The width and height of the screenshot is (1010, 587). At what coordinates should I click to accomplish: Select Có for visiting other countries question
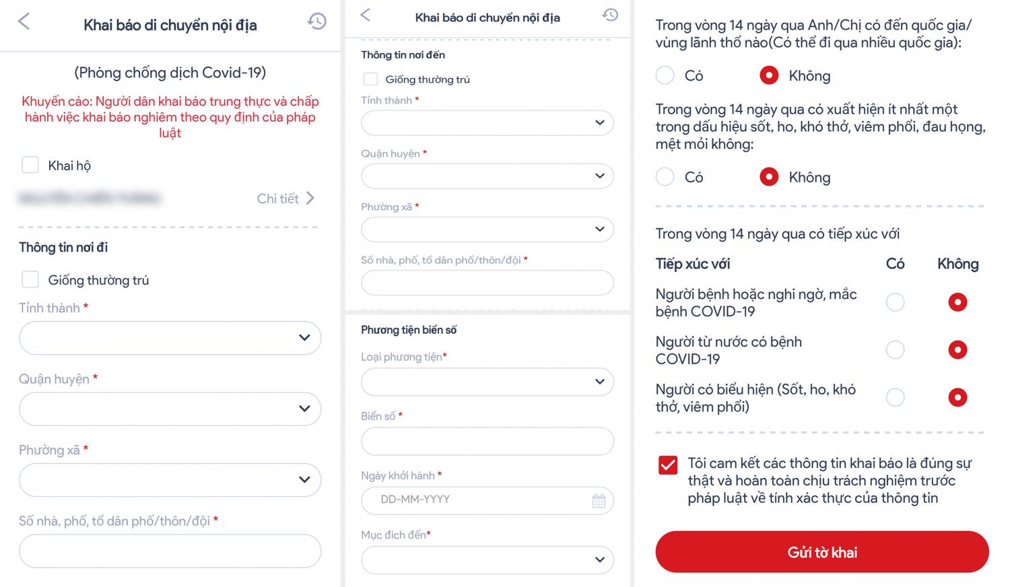pos(665,75)
